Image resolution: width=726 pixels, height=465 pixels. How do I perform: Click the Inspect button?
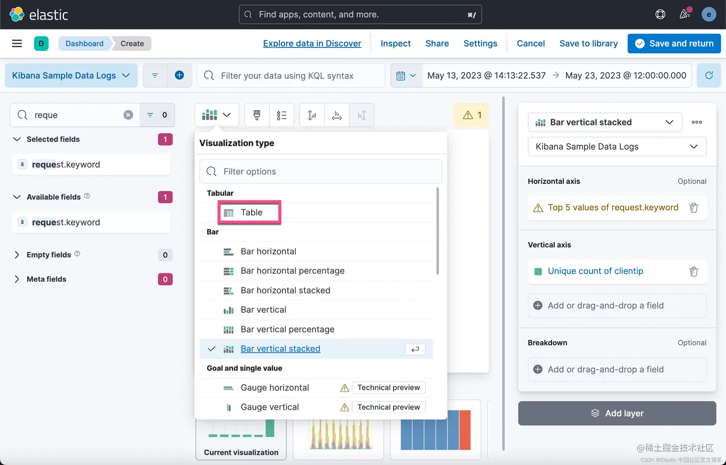click(x=396, y=43)
